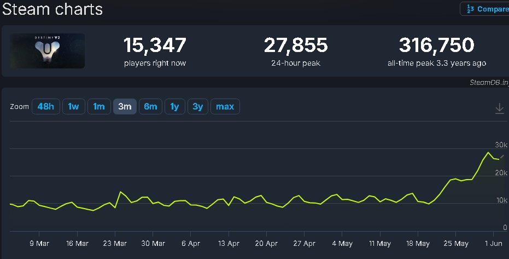
Task: Show max time range
Action: (x=225, y=107)
